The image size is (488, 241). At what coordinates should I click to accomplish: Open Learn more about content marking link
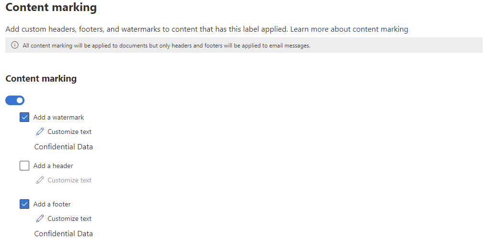(x=349, y=29)
